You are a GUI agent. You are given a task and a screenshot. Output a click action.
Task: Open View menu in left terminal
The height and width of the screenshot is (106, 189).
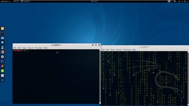click(x=24, y=48)
